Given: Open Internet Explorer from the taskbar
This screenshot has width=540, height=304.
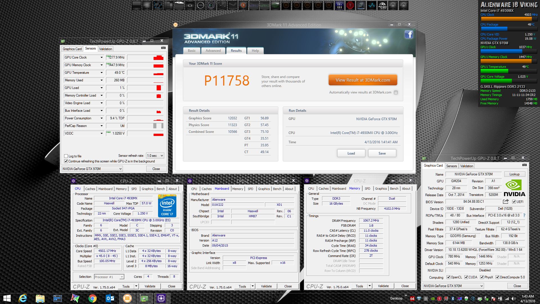Looking at the screenshot, I should click(23, 298).
